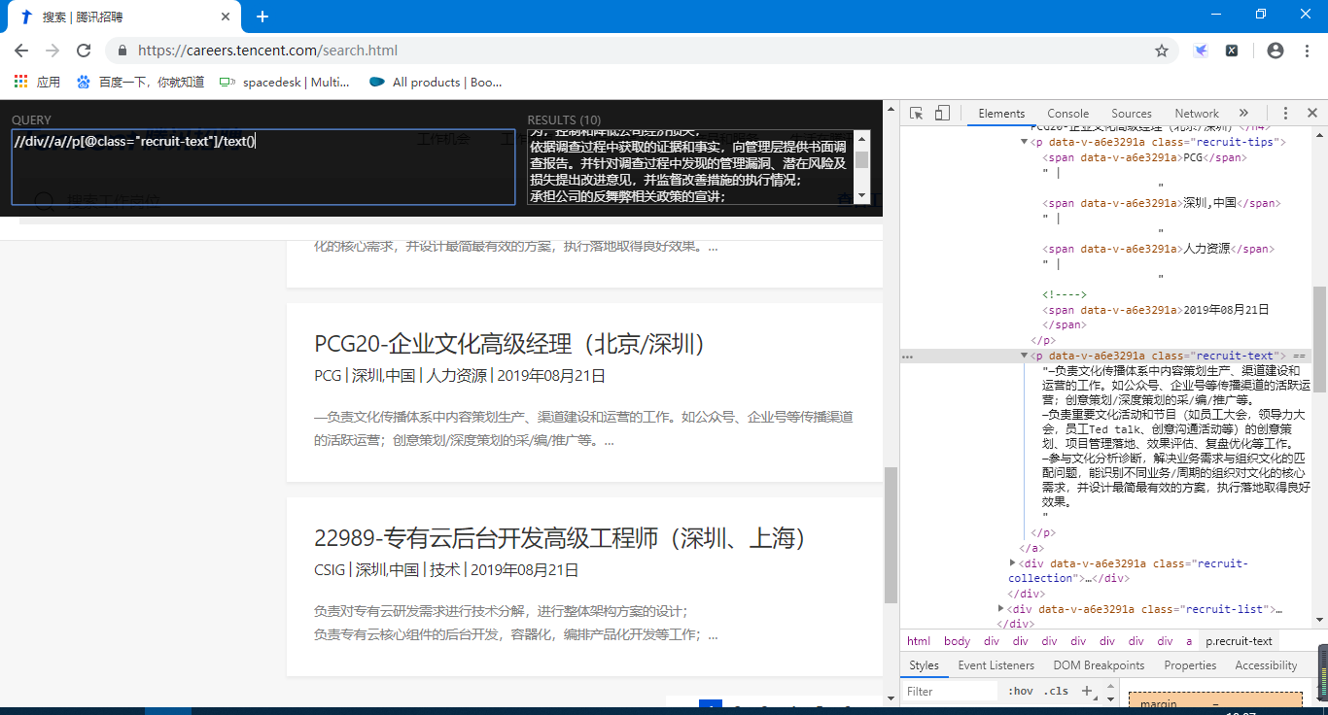Click p.recruit-text in the breadcrumb
The height and width of the screenshot is (715, 1328).
(1240, 641)
